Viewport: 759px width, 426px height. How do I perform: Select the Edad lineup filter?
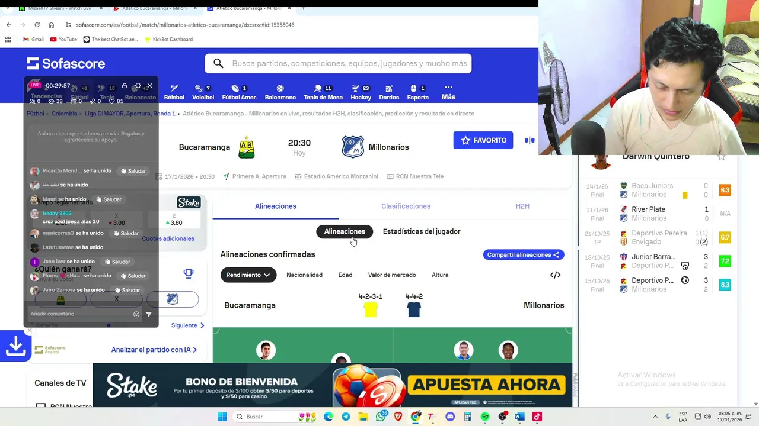(x=345, y=275)
